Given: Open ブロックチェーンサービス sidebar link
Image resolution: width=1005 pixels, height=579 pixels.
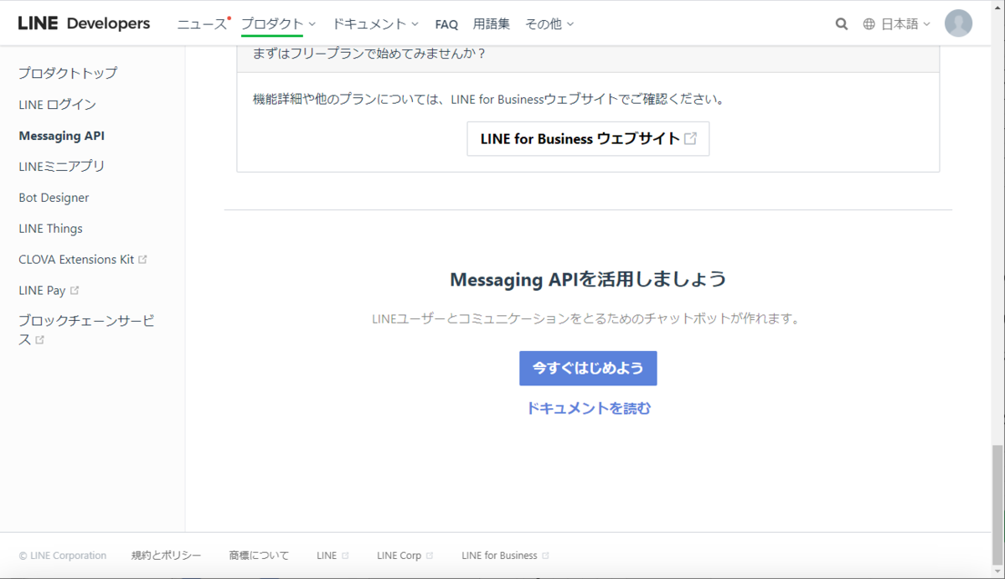Looking at the screenshot, I should point(87,330).
